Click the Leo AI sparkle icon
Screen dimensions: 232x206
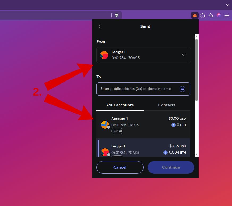tap(211, 15)
